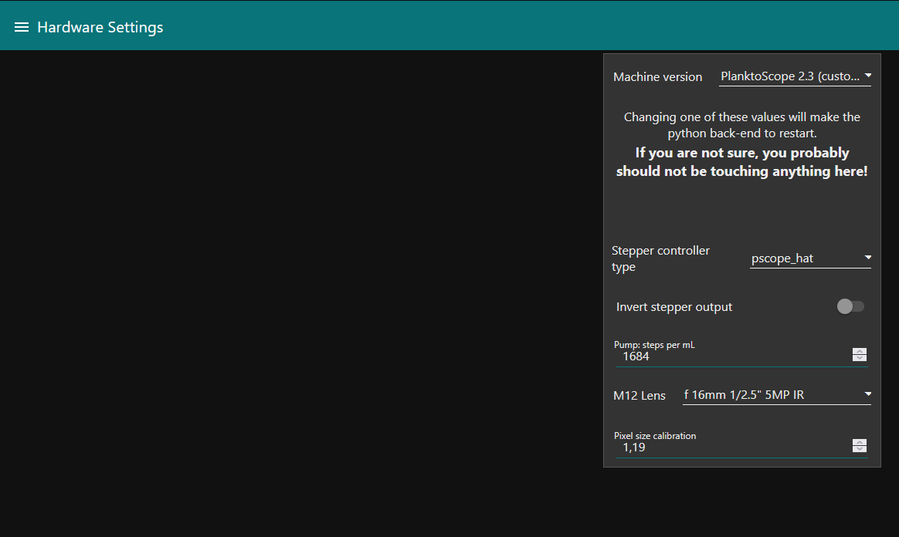Increase Pump steps per mL value
899x537 pixels.
tap(860, 351)
